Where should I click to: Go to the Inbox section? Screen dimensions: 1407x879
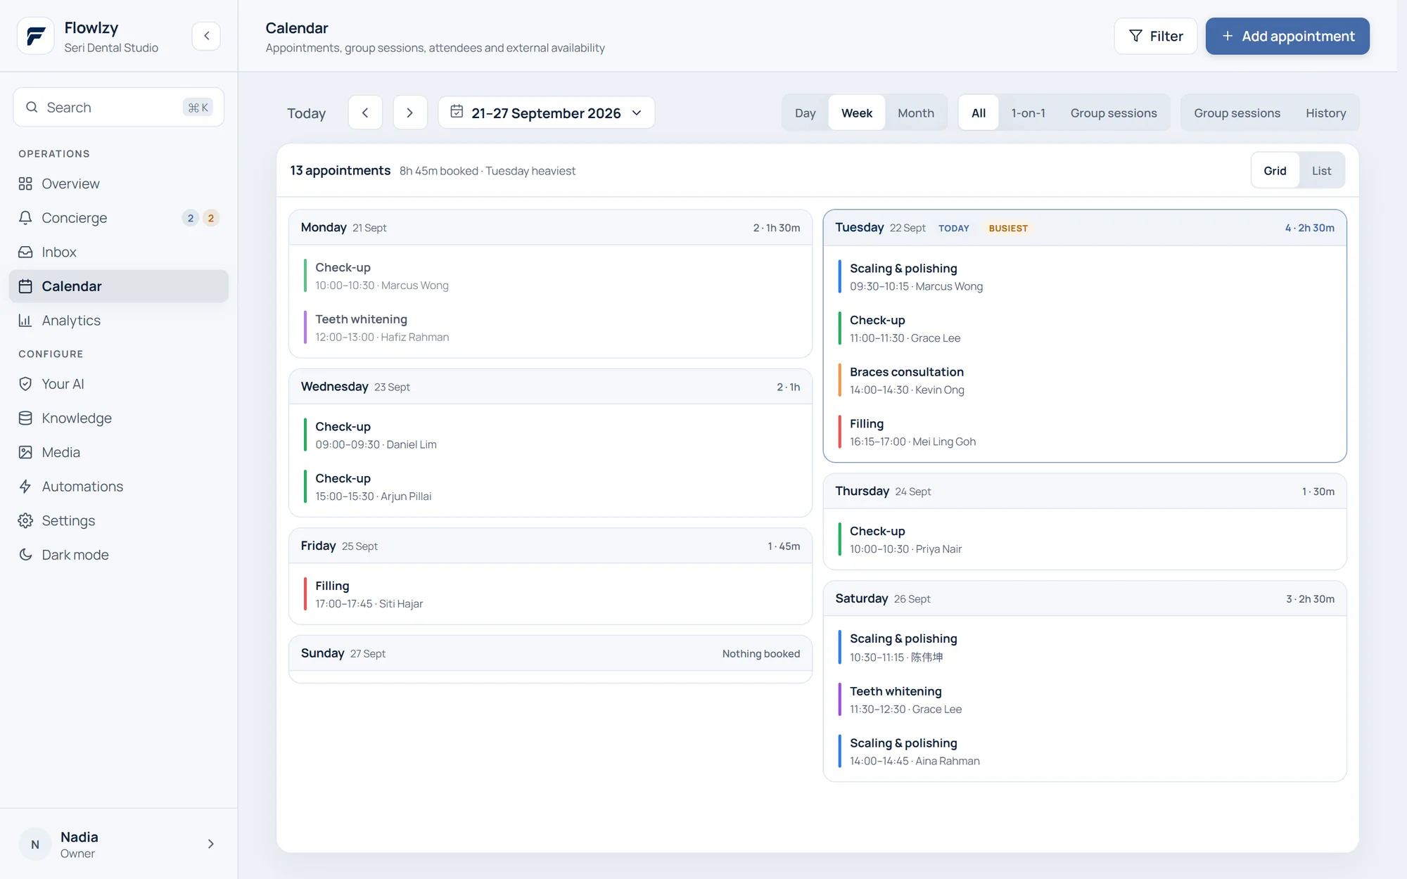(x=119, y=252)
